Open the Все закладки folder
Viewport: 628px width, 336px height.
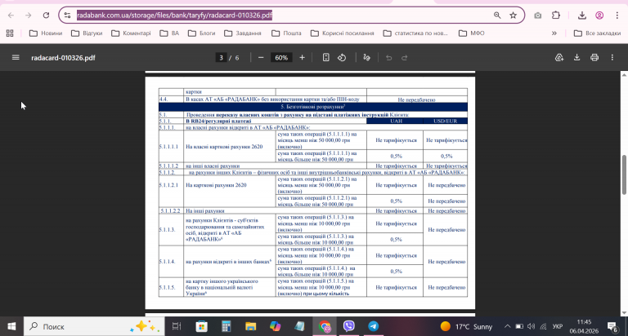(597, 33)
